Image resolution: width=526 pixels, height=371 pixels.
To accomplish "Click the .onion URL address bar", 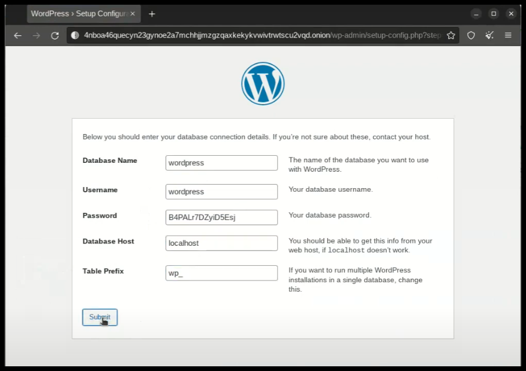I will click(259, 35).
